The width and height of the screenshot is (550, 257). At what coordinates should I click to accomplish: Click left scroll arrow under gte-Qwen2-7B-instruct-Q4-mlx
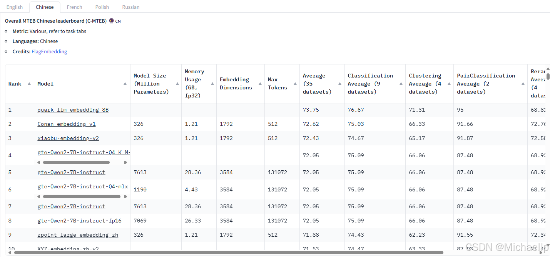tap(38, 196)
